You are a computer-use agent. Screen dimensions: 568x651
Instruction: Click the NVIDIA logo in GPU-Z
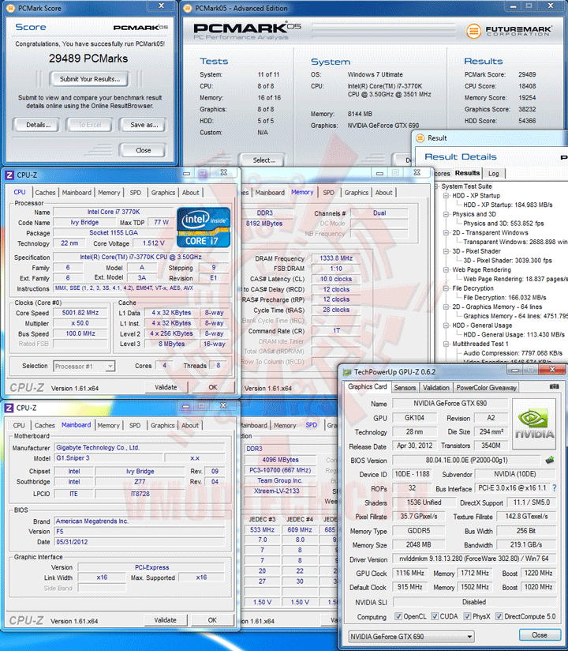pyautogui.click(x=534, y=423)
